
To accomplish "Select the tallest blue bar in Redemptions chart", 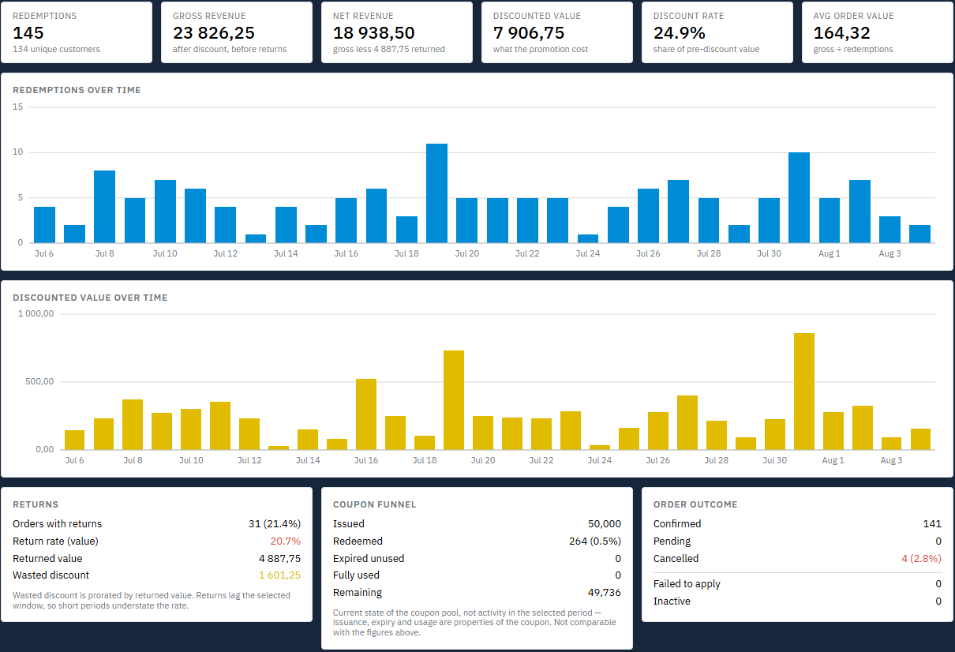I will pos(436,193).
